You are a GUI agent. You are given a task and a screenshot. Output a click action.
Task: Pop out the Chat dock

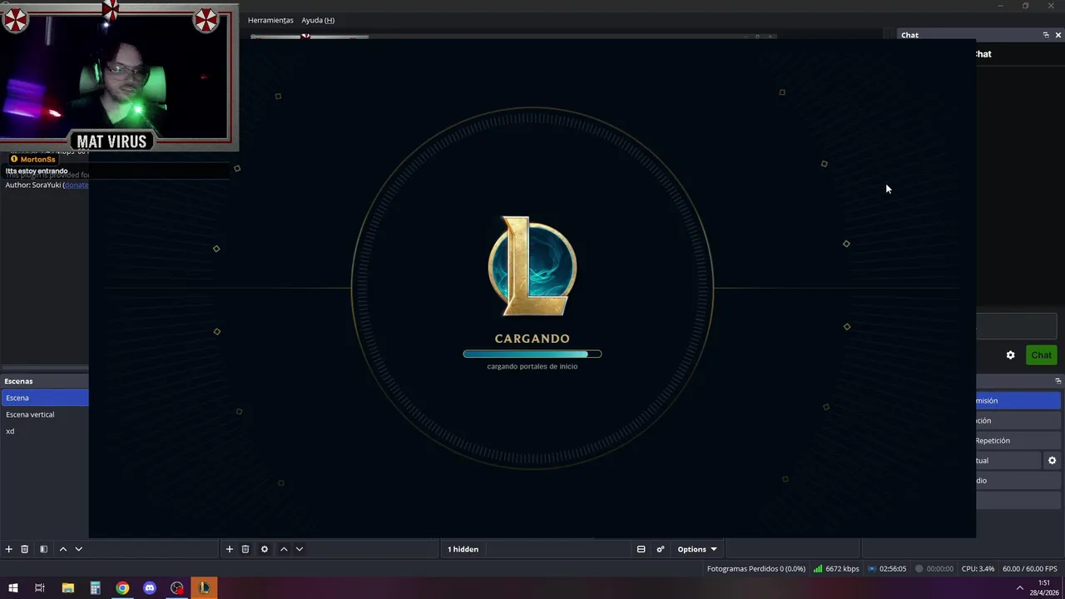(1046, 35)
